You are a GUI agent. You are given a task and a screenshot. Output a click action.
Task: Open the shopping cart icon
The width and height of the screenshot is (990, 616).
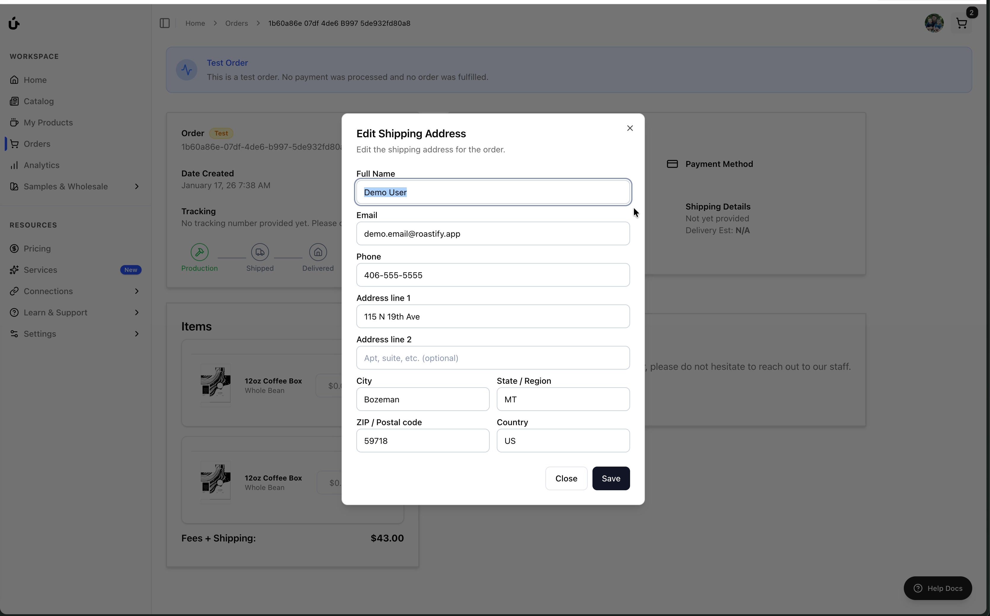coord(962,24)
